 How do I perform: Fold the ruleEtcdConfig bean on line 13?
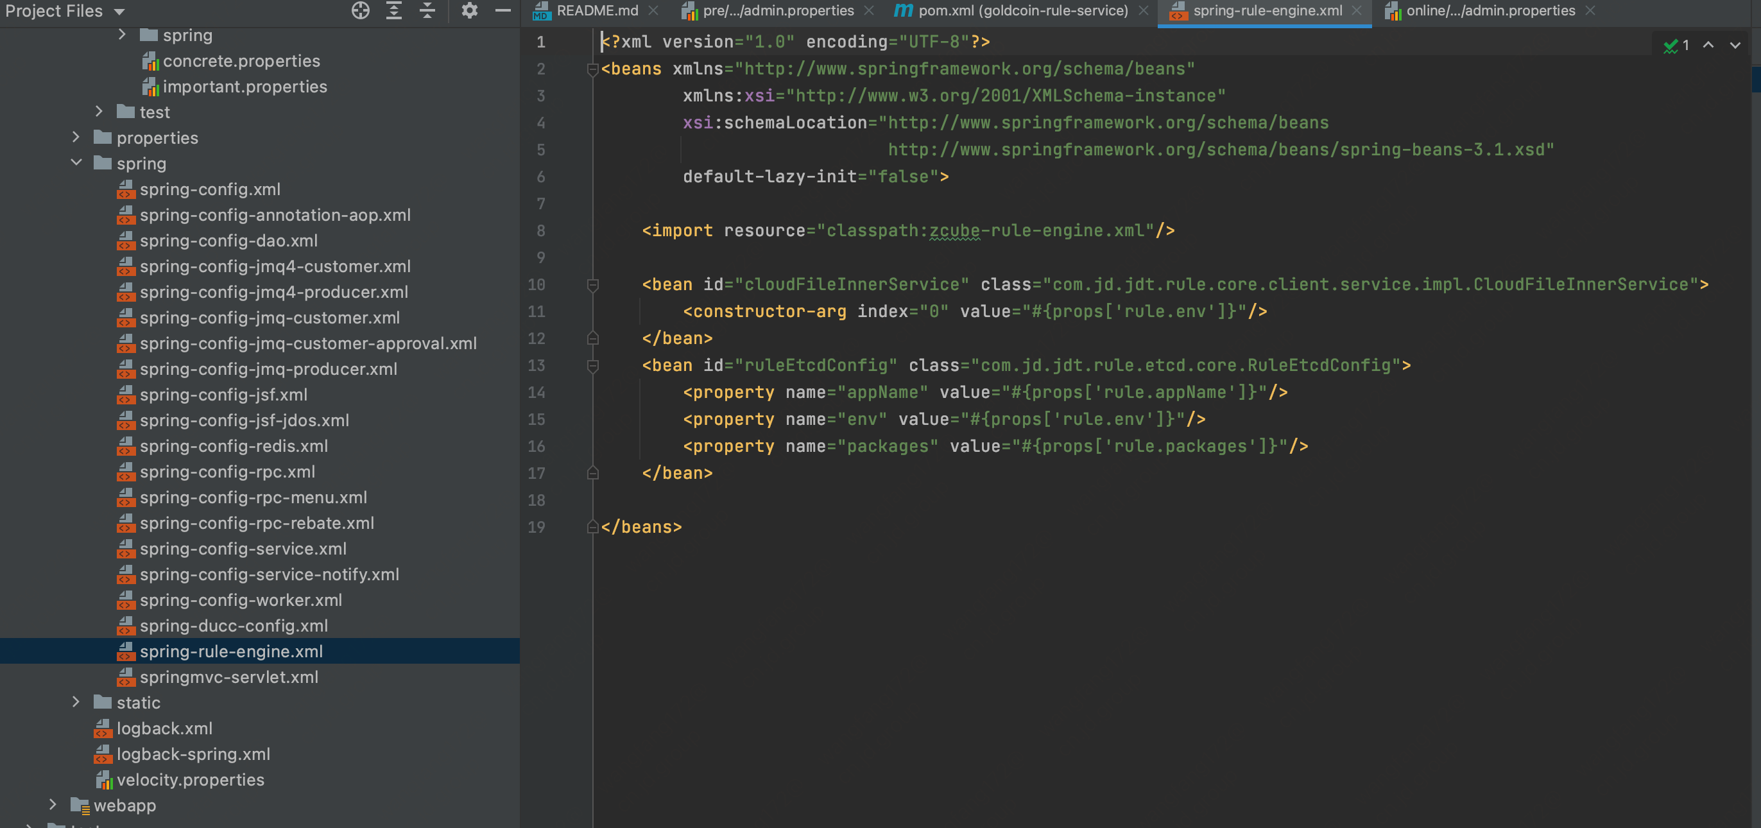pos(593,365)
